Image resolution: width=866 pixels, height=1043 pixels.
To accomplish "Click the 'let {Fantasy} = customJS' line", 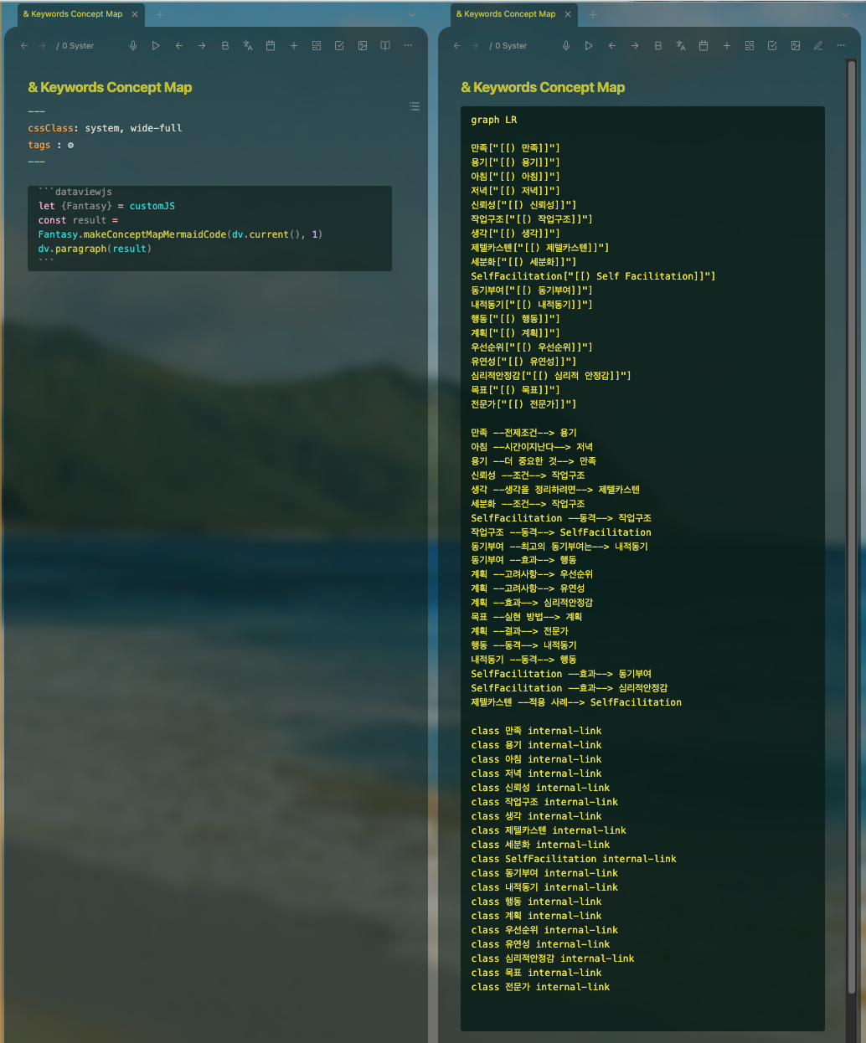I will [106, 206].
